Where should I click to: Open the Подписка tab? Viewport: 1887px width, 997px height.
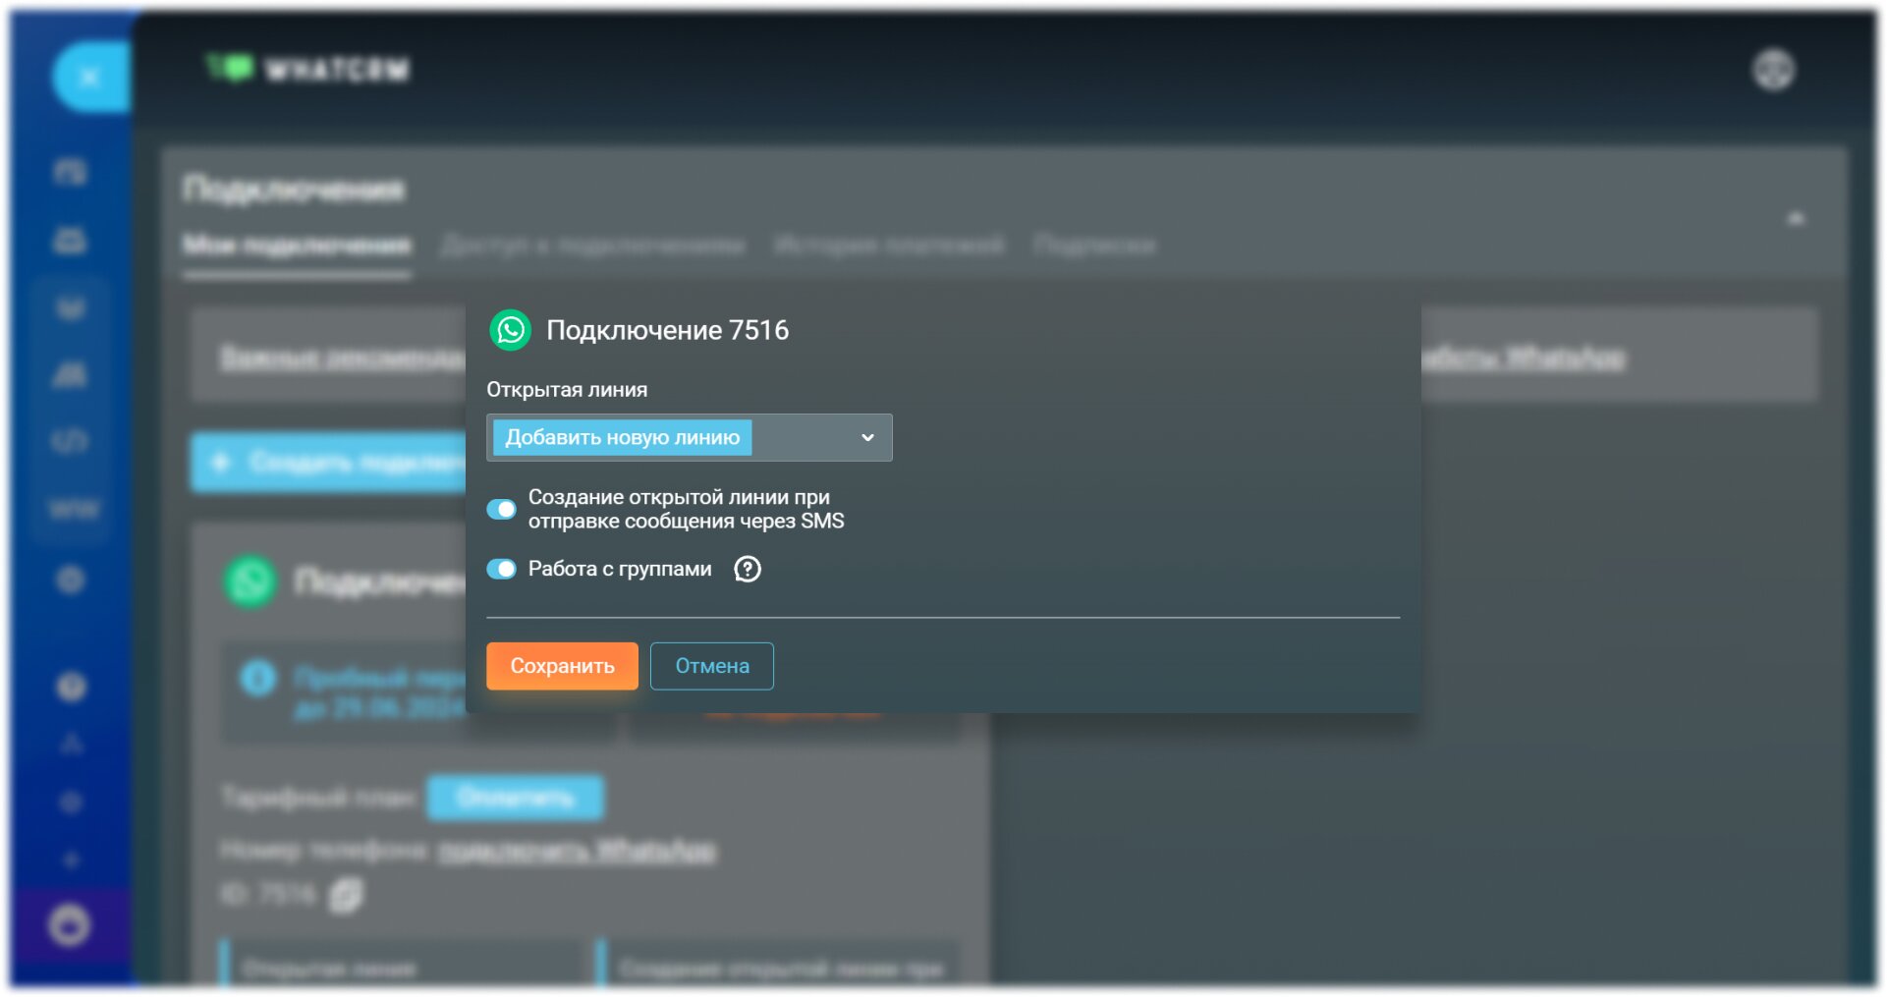[x=1094, y=245]
